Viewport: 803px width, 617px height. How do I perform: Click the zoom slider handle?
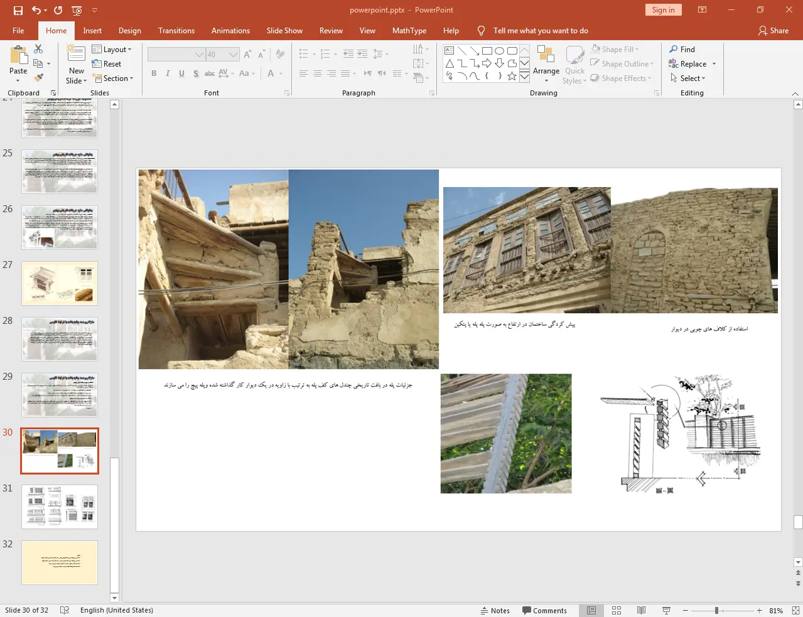pyautogui.click(x=716, y=610)
